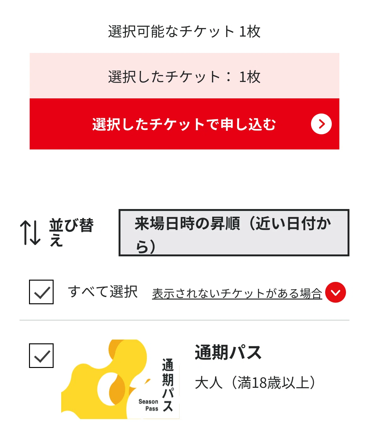Click the 選択可能なチケット 1枚 heading

[x=184, y=32]
